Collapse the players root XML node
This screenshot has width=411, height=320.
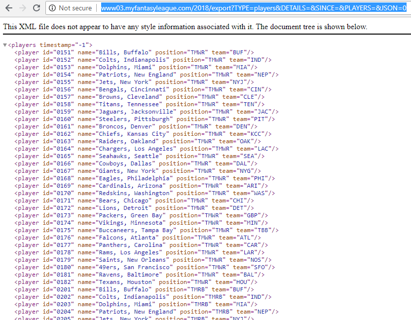[x=5, y=45]
